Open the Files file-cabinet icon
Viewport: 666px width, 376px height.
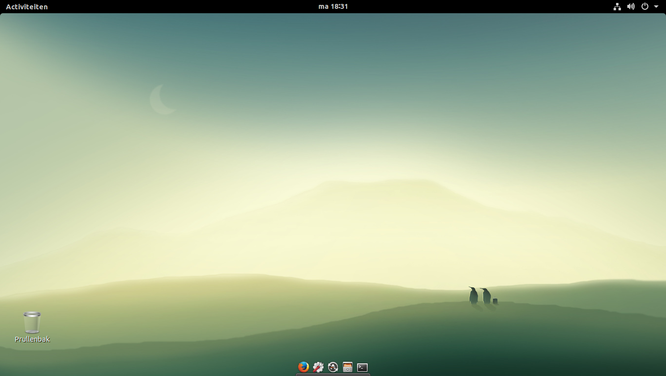point(348,367)
